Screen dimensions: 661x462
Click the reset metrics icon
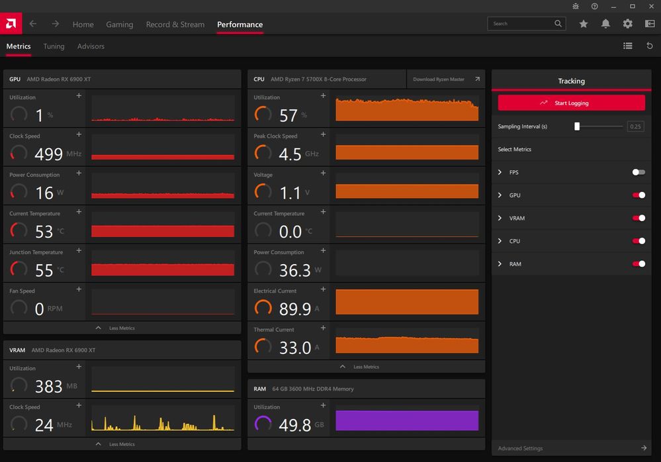point(650,46)
